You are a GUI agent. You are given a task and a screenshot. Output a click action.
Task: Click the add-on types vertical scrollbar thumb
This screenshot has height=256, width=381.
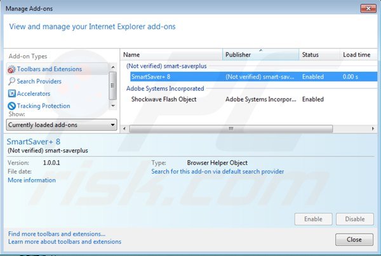pyautogui.click(x=113, y=86)
